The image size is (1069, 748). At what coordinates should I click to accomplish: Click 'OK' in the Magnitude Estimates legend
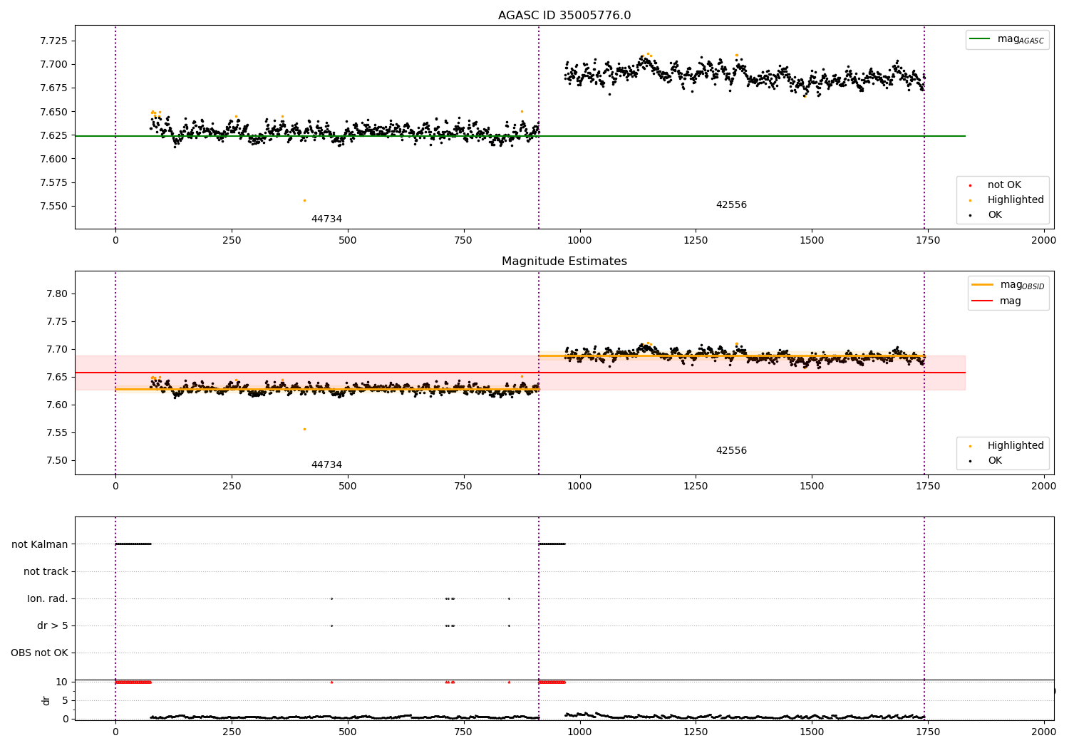click(993, 461)
